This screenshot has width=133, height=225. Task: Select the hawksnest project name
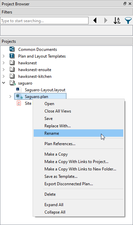[27, 63]
